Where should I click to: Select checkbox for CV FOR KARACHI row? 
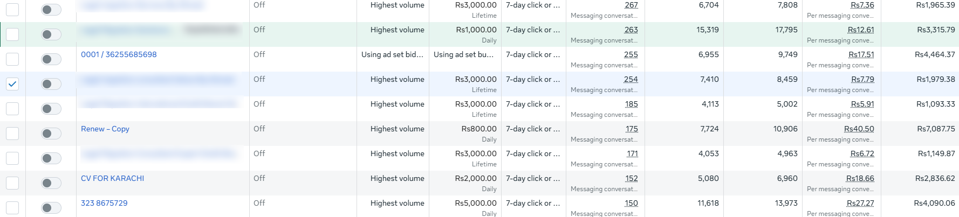12,183
